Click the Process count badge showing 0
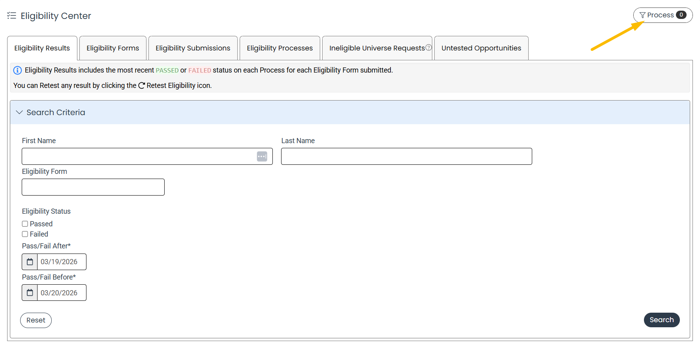Image resolution: width=700 pixels, height=345 pixels. [x=681, y=15]
